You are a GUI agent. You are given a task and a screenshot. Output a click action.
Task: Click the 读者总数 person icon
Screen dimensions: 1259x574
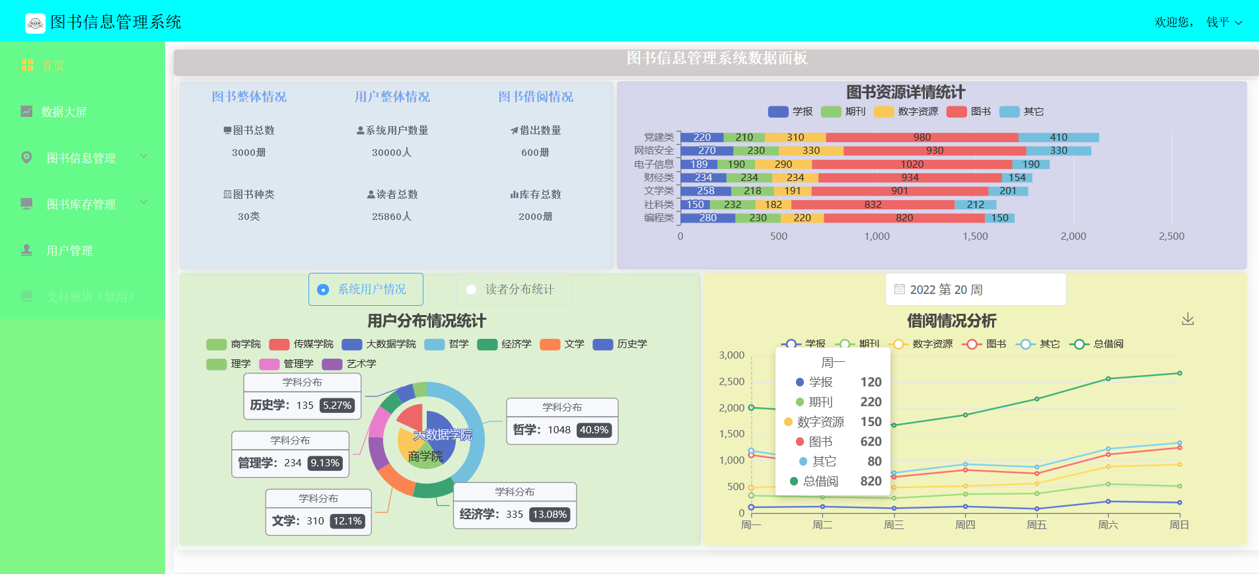click(371, 194)
